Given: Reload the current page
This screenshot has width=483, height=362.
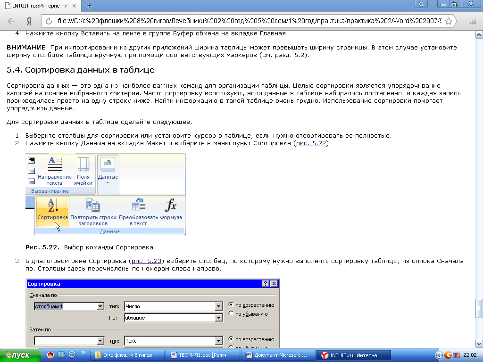Looking at the screenshot, I should pyautogui.click(x=49, y=21).
